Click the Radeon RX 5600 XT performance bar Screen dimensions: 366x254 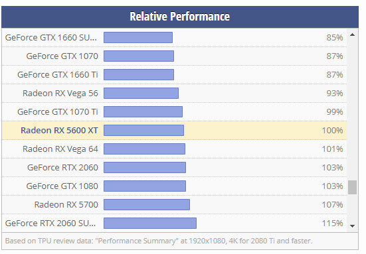[143, 131]
